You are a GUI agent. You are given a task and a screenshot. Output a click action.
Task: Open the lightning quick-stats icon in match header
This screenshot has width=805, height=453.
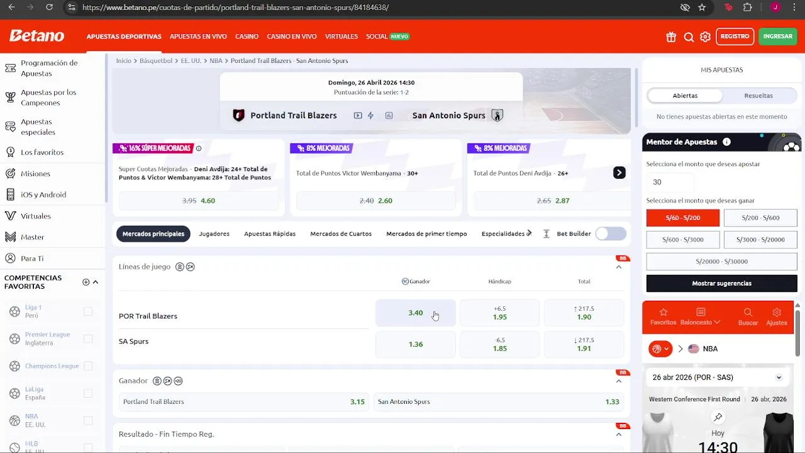pos(370,115)
